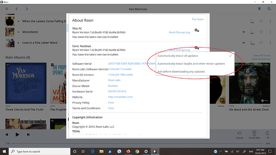Open Moondance track artwork thumbnail
Viewport: 276px width, 155px height.
tap(10, 32)
